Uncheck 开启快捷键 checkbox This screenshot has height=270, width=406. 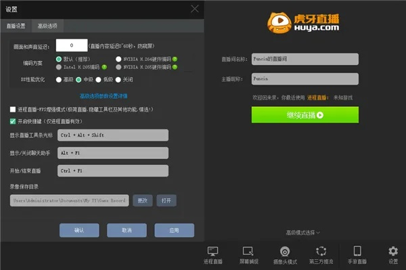[x=13, y=121]
